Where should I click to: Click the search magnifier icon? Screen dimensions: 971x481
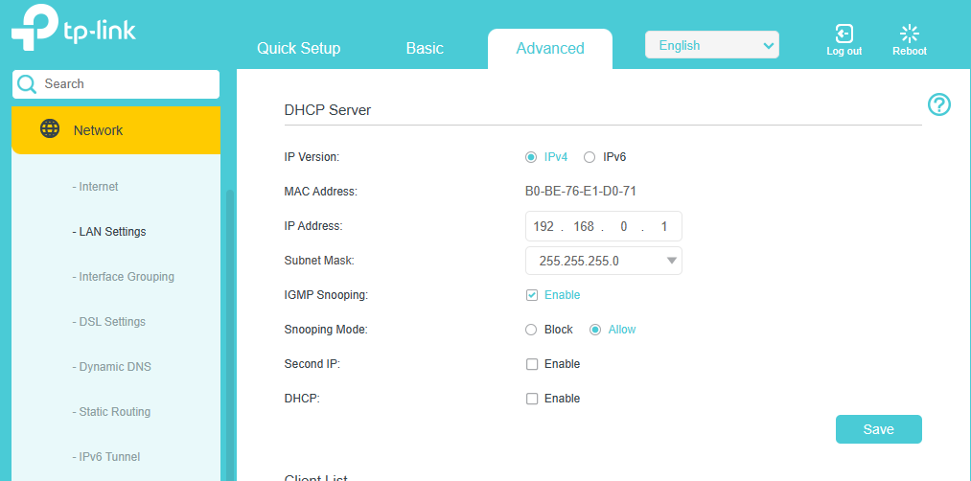click(x=27, y=84)
